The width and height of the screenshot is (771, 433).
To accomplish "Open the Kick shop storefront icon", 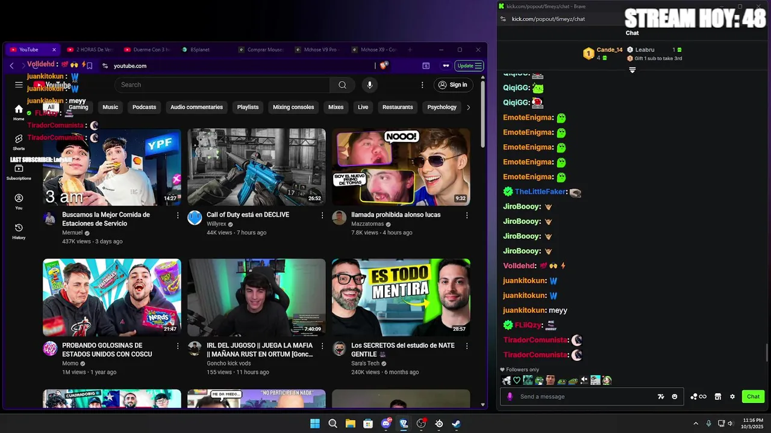I will point(718,397).
